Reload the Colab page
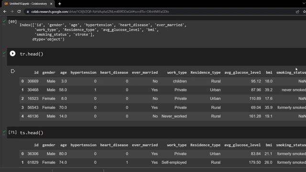 tap(19, 11)
